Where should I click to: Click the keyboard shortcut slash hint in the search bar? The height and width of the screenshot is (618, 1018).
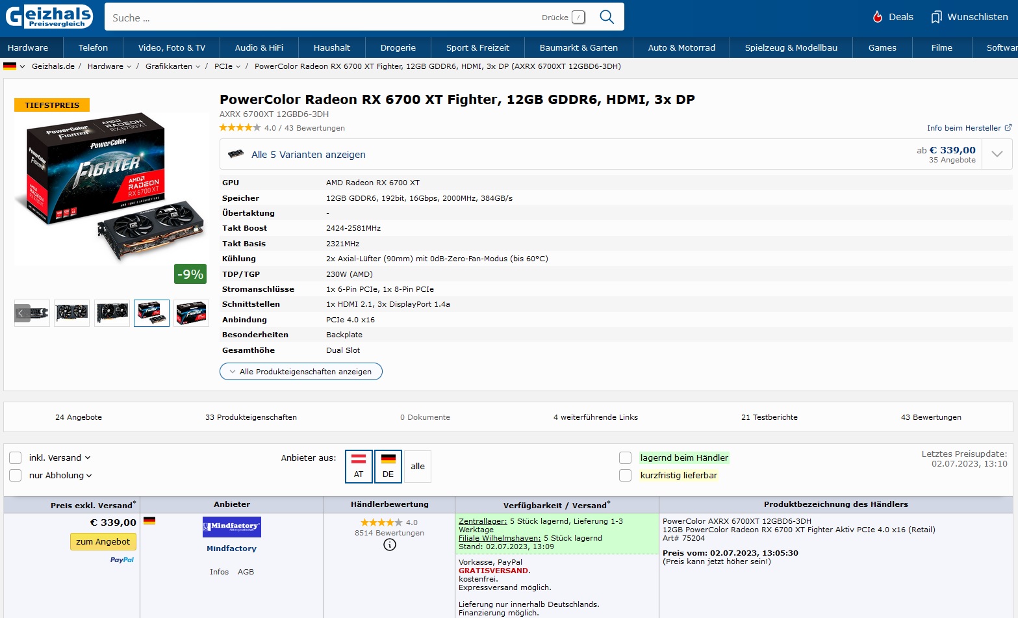click(x=578, y=18)
